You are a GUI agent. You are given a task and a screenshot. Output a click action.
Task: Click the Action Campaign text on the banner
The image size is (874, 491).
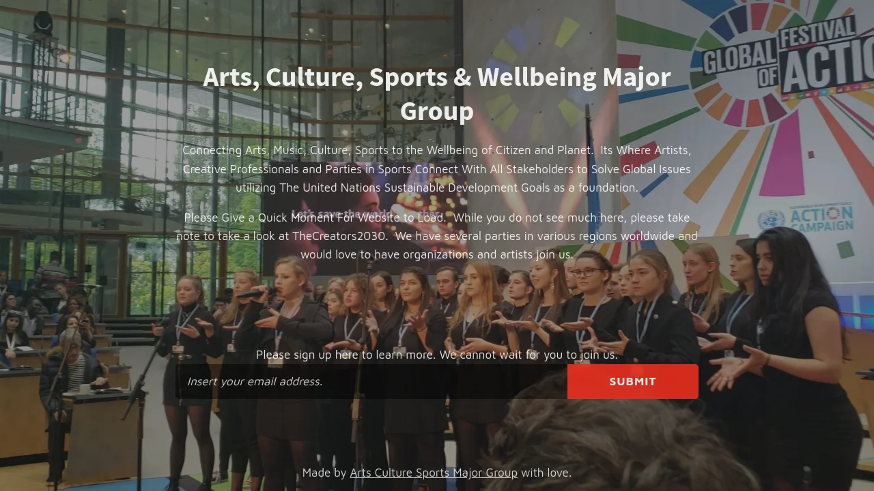tap(821, 220)
